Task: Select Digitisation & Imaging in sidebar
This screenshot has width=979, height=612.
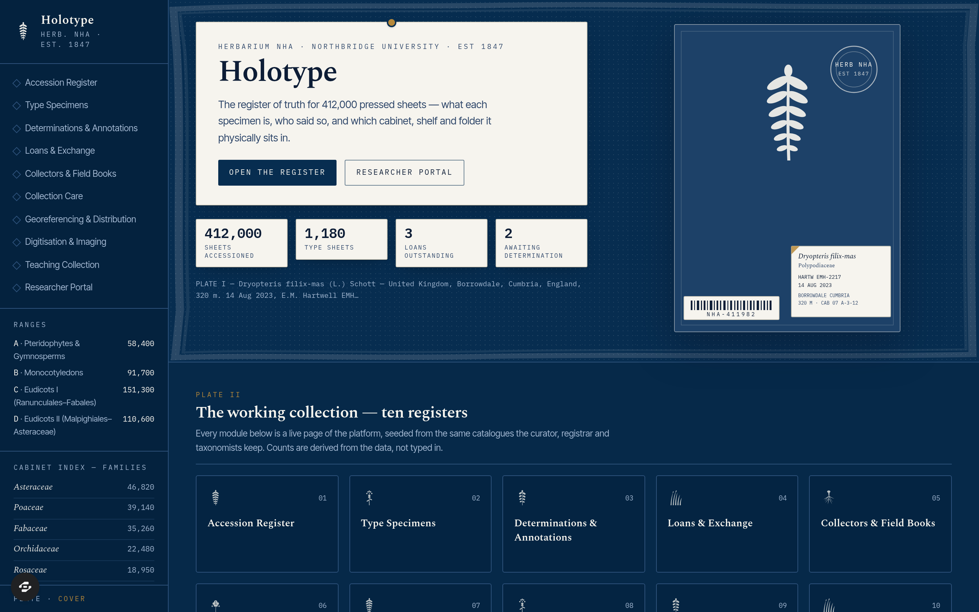Action: pos(65,242)
